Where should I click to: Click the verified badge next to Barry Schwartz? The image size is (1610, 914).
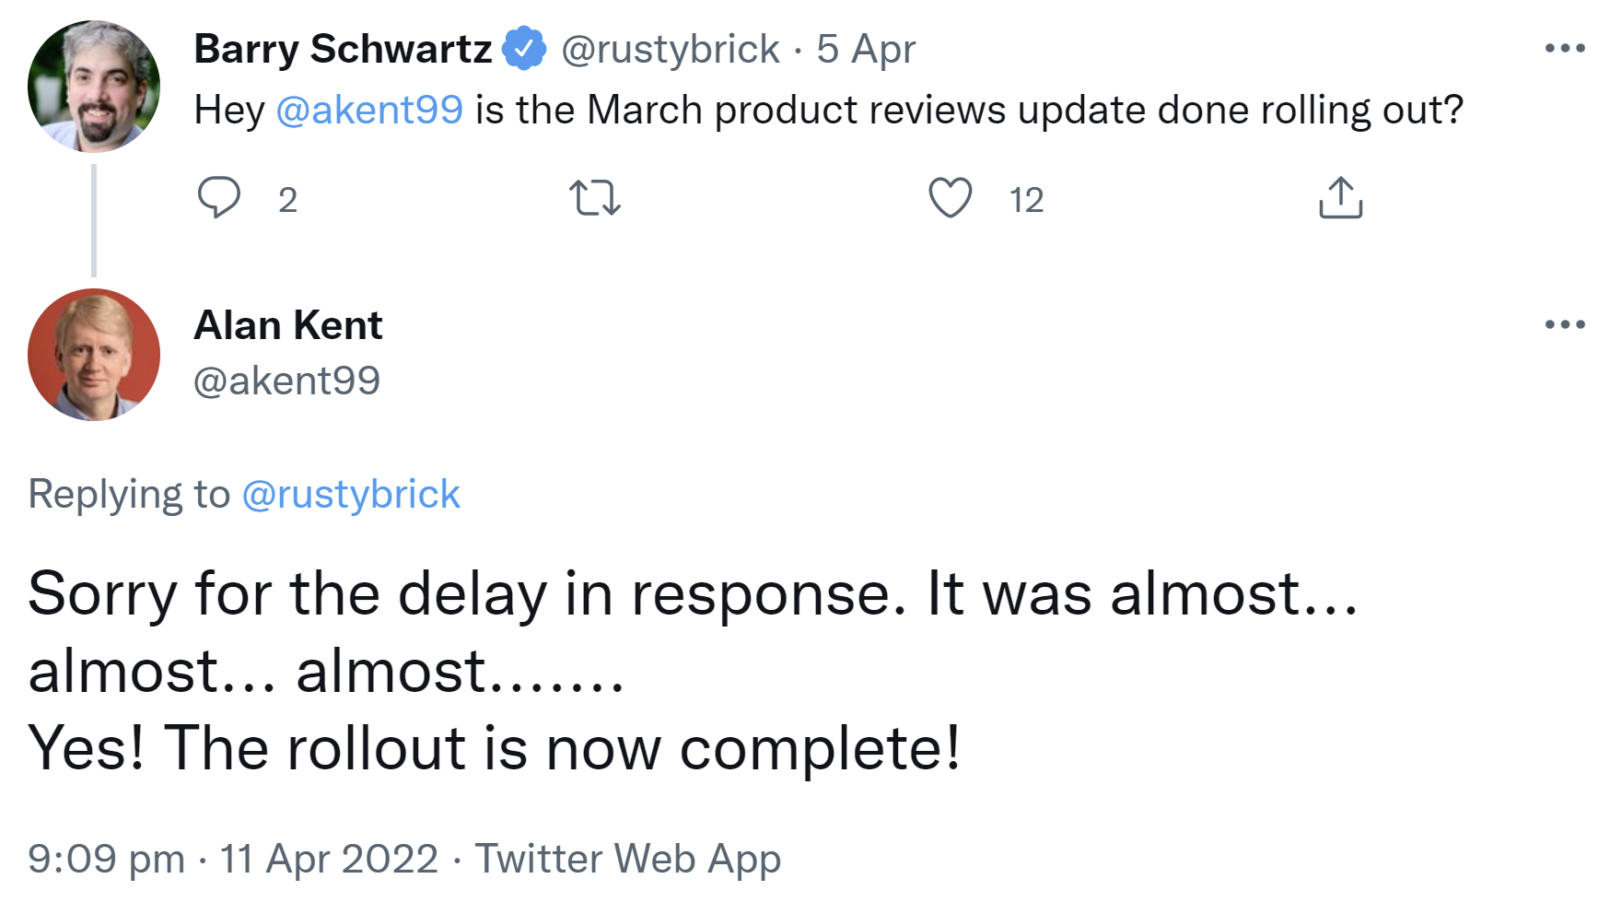pyautogui.click(x=523, y=47)
